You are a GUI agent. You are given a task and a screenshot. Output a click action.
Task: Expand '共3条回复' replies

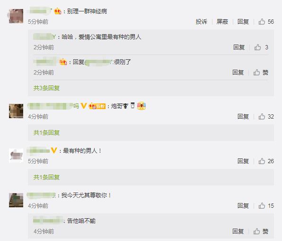[x=46, y=88]
